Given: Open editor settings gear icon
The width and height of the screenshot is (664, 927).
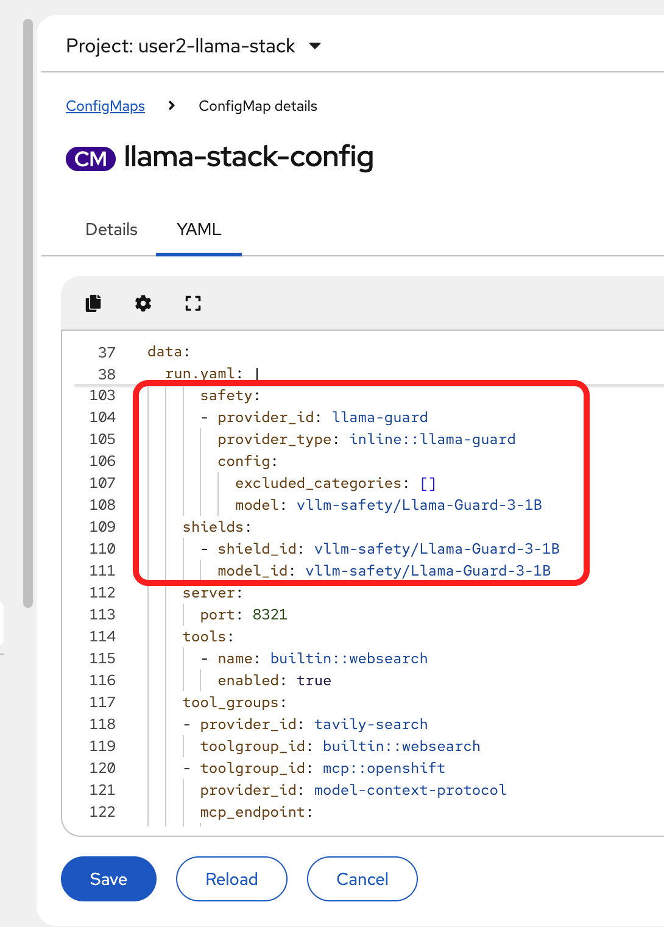Looking at the screenshot, I should [143, 303].
